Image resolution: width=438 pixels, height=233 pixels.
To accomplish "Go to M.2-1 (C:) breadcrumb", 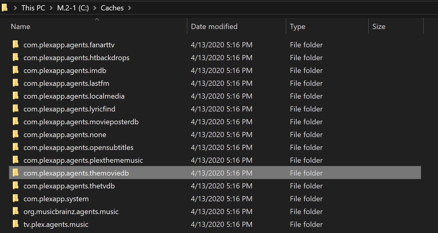I will [x=73, y=8].
